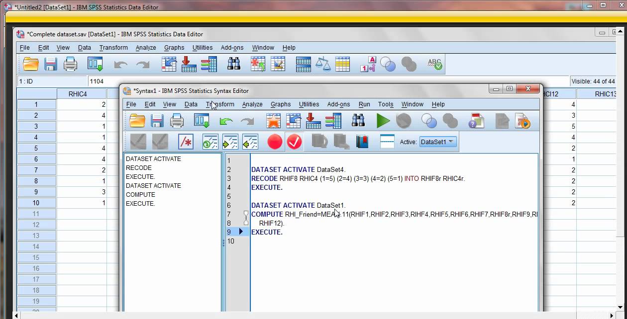
Task: Open Graphs menu in Syntax Editor
Action: [x=281, y=104]
